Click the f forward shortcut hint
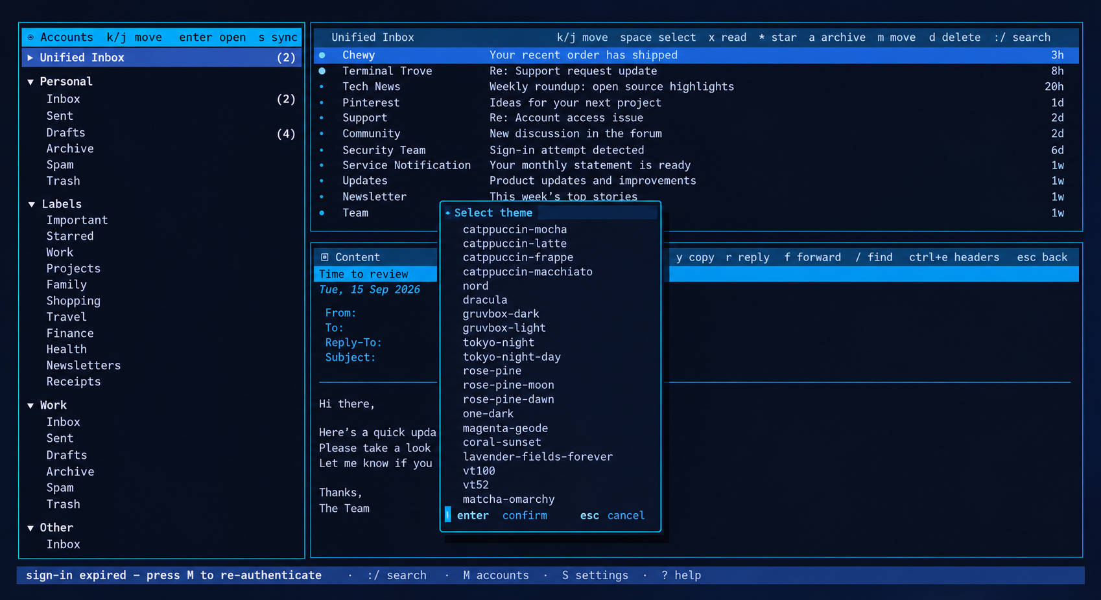The image size is (1101, 600). [x=812, y=257]
